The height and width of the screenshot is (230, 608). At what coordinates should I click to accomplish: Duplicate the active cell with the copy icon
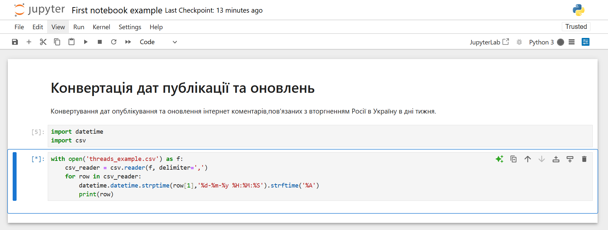tap(513, 159)
